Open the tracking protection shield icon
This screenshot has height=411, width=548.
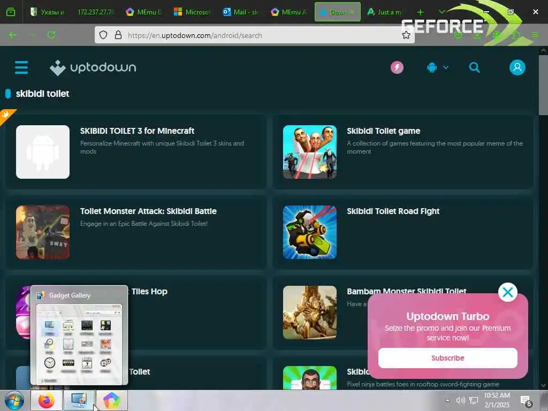103,35
